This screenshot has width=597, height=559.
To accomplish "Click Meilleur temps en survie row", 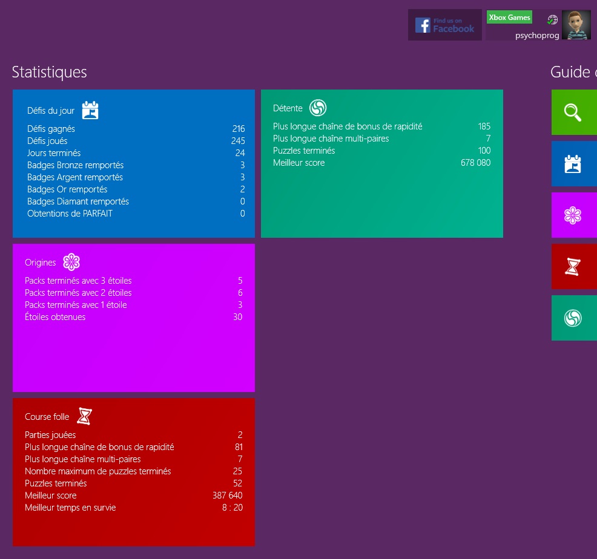I will [x=133, y=508].
